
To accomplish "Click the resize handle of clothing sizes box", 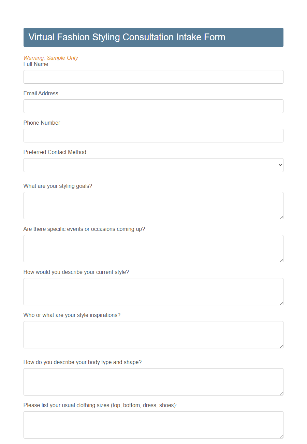I will (x=281, y=436).
